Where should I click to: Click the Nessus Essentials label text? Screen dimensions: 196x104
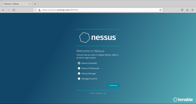tap(89, 63)
